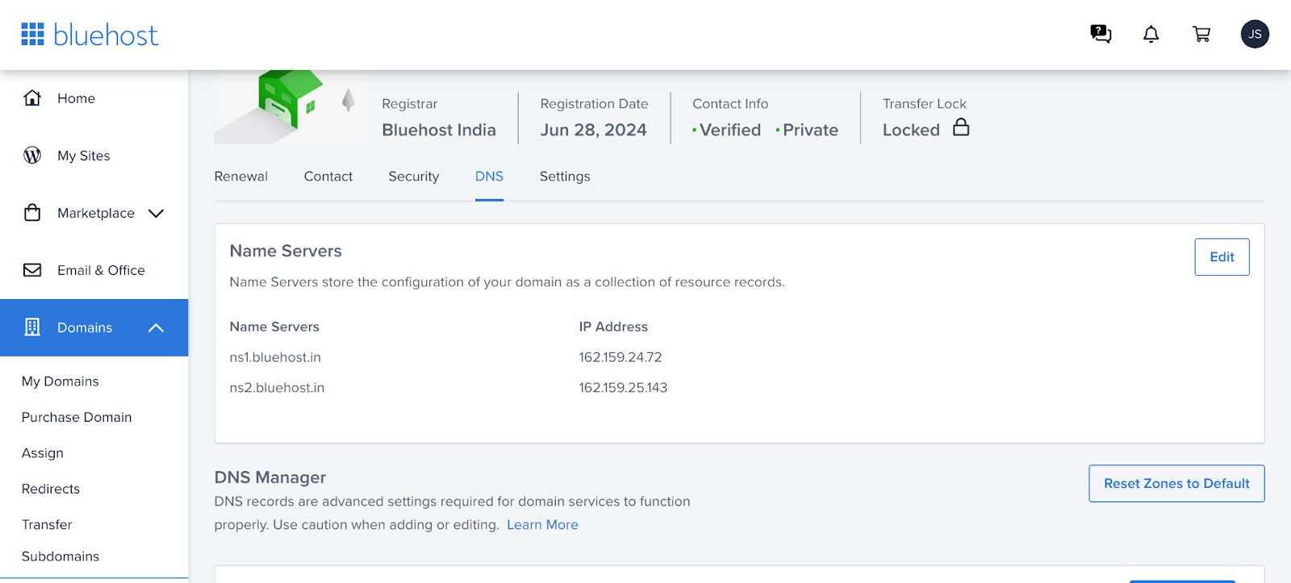Open Purchase Domain submenu link
Image resolution: width=1291 pixels, height=583 pixels.
(x=77, y=417)
